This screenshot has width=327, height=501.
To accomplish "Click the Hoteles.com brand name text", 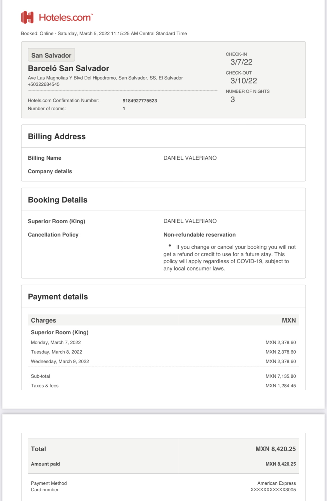I will (x=66, y=17).
